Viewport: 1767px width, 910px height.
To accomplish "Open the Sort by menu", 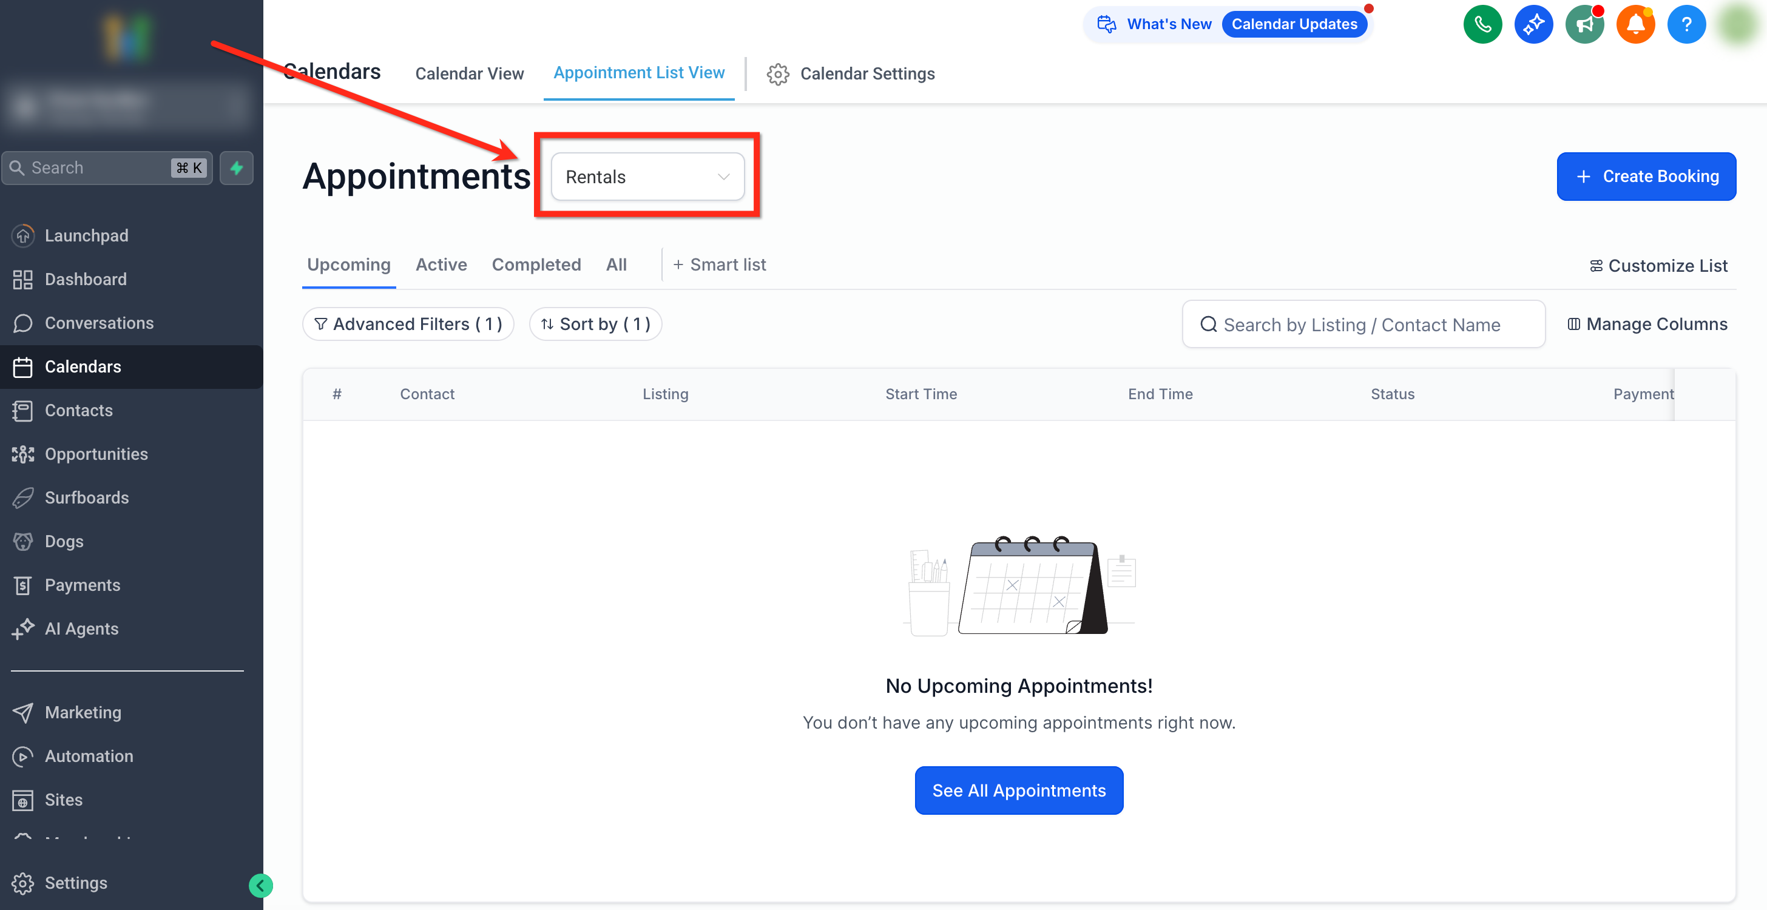I will (x=595, y=324).
